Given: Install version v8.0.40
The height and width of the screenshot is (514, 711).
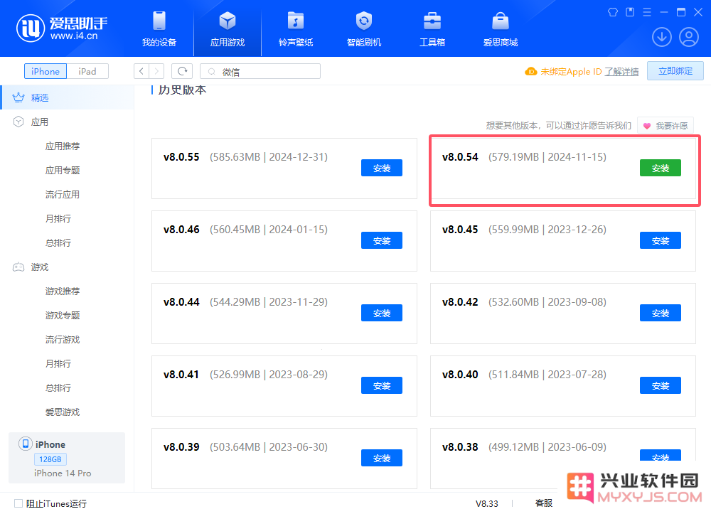Looking at the screenshot, I should [661, 386].
